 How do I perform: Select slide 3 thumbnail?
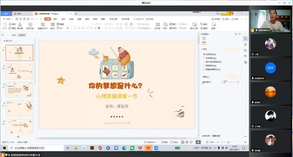coord(20,90)
